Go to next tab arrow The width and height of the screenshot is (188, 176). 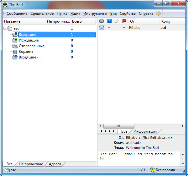click(x=110, y=131)
